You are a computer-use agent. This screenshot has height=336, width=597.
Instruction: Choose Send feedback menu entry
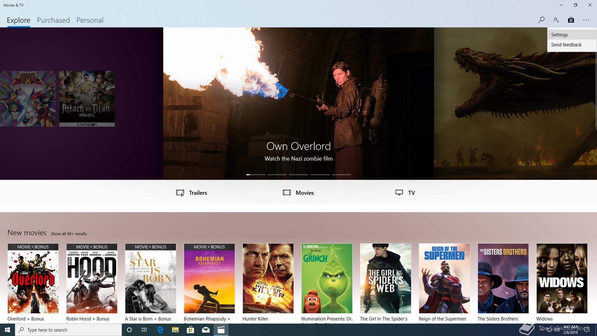572,44
